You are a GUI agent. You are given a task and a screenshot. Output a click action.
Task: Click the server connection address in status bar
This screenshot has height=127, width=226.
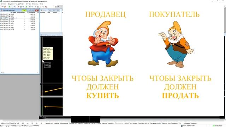click(x=189, y=126)
